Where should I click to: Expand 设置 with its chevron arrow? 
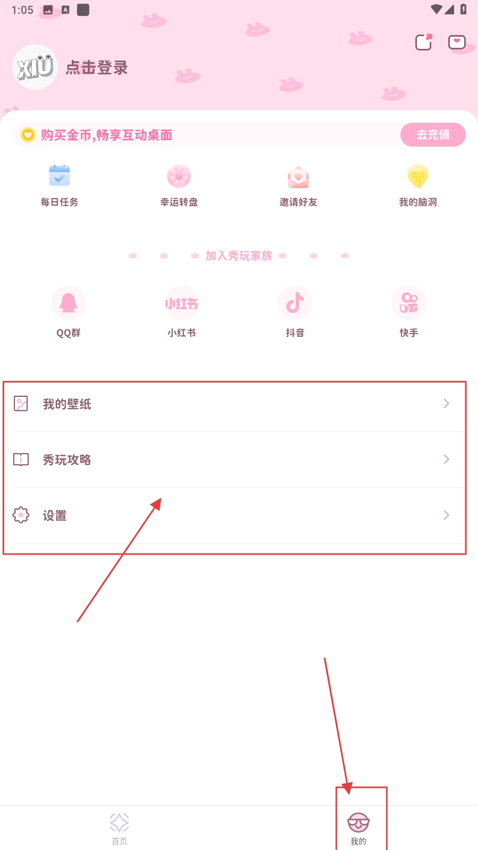pos(446,515)
